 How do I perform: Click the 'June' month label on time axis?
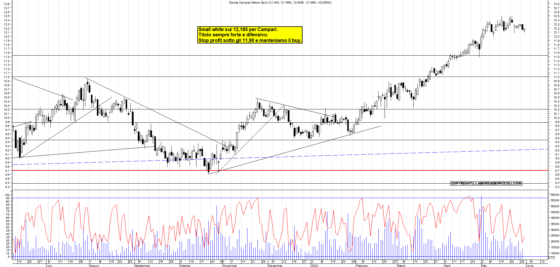click(x=530, y=266)
